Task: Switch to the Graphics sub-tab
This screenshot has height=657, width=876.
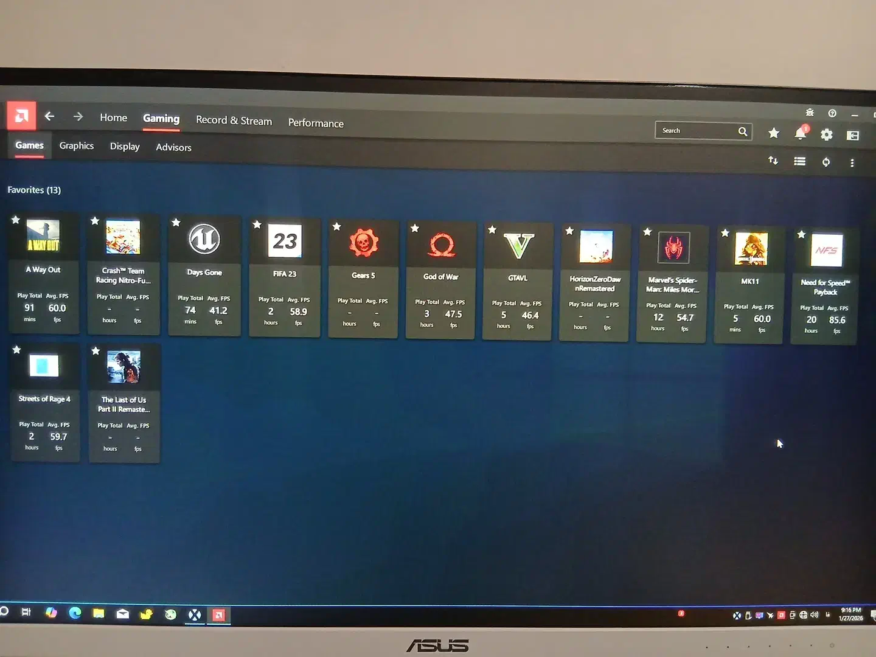Action: click(x=77, y=146)
